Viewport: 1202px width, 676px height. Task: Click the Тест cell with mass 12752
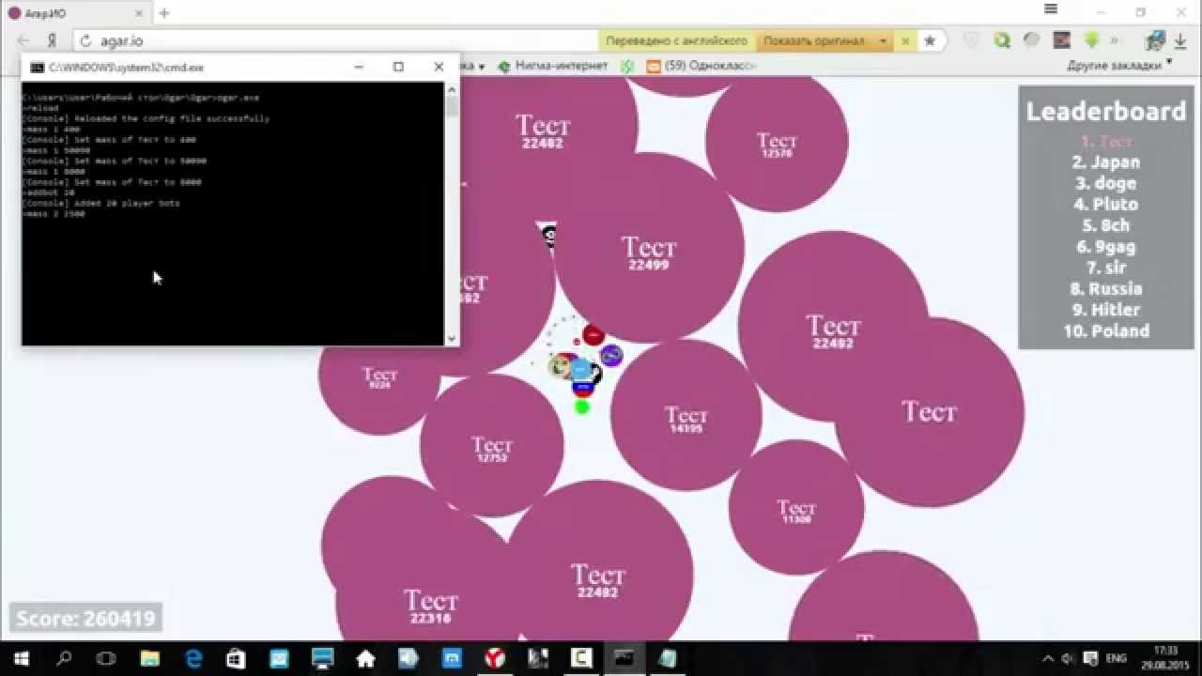click(x=492, y=445)
